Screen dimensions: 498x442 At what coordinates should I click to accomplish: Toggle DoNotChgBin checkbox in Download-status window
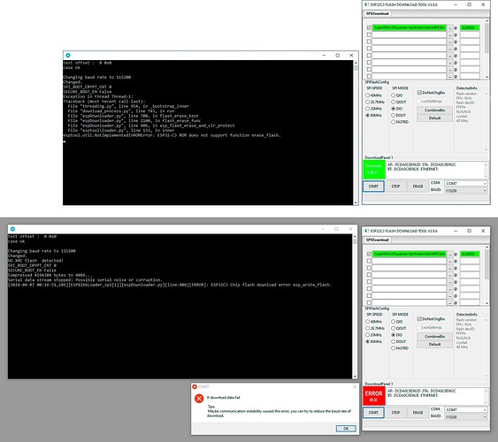[419, 93]
